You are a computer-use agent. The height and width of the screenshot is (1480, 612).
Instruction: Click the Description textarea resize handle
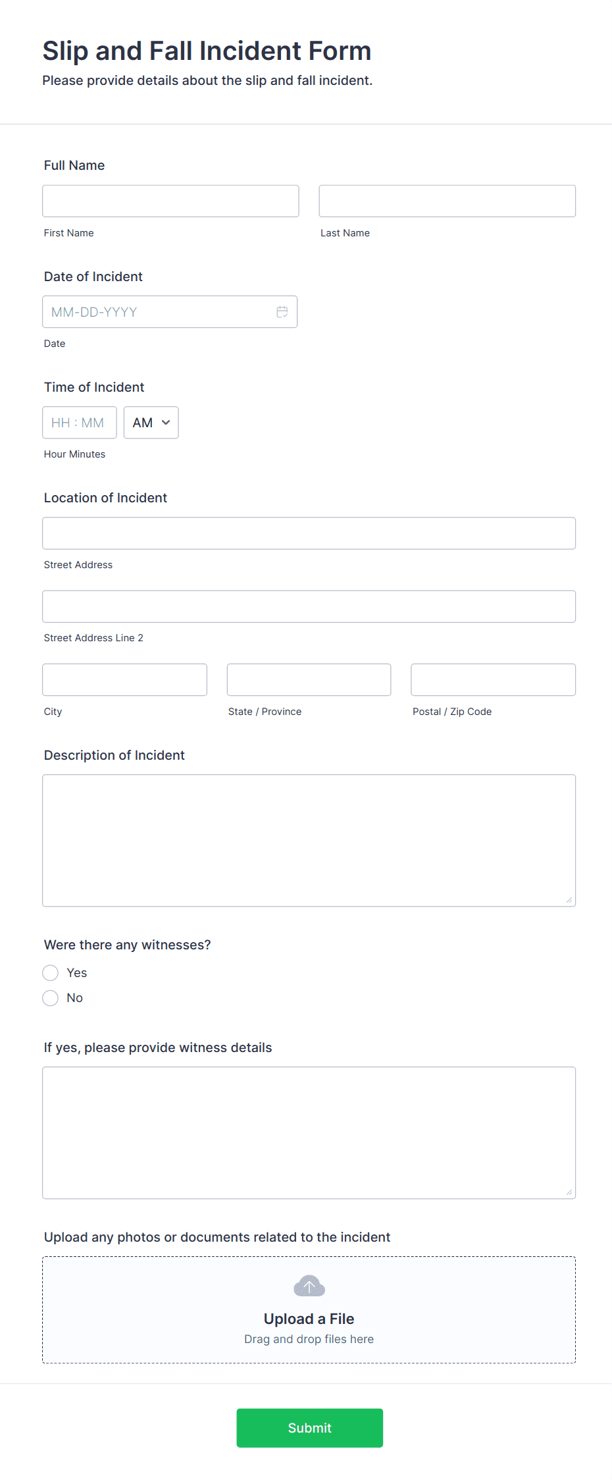(569, 901)
